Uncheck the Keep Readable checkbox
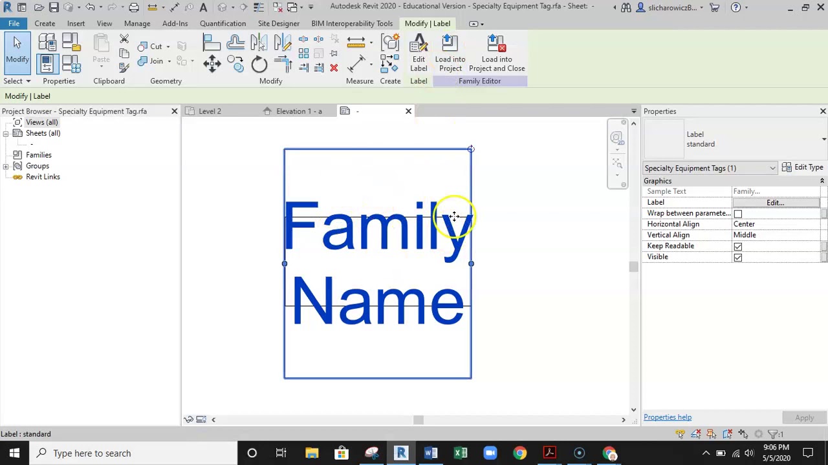This screenshot has height=465, width=828. (738, 247)
